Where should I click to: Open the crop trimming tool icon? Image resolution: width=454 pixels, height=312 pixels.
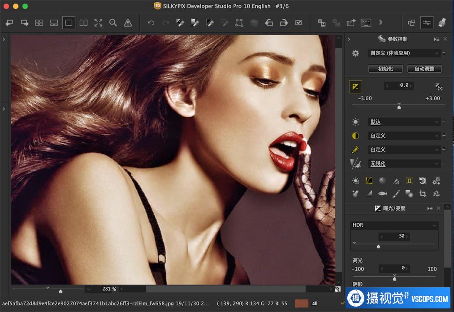tap(423, 193)
